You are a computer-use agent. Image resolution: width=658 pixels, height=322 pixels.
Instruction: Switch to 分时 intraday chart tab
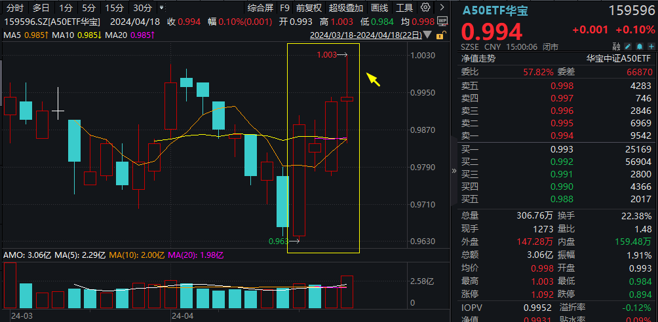click(x=14, y=8)
